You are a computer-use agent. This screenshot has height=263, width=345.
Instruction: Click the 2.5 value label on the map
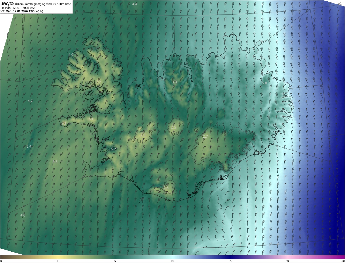pyautogui.click(x=174, y=127)
